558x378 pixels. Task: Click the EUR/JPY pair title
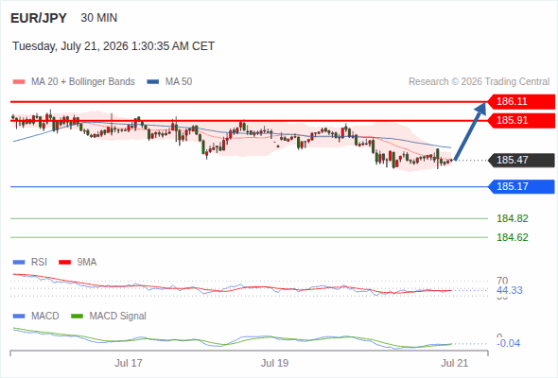click(39, 18)
